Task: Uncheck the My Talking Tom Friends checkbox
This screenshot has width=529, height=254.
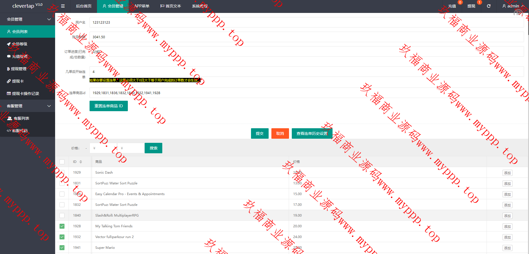Action: (x=62, y=226)
